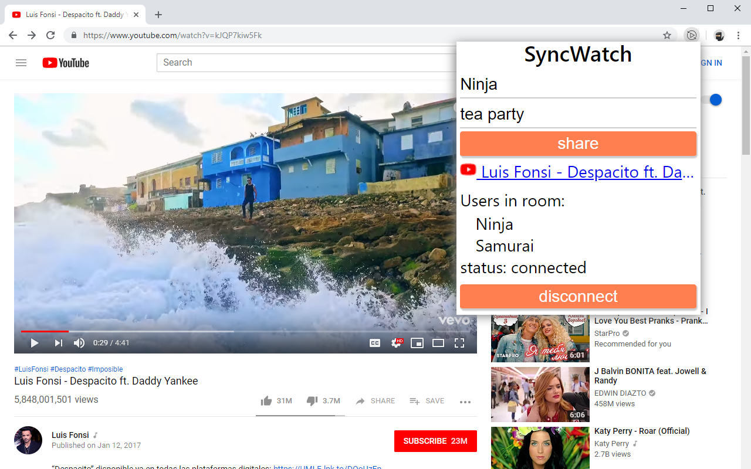Open the StarPro channel name
The width and height of the screenshot is (751, 469).
click(x=607, y=333)
